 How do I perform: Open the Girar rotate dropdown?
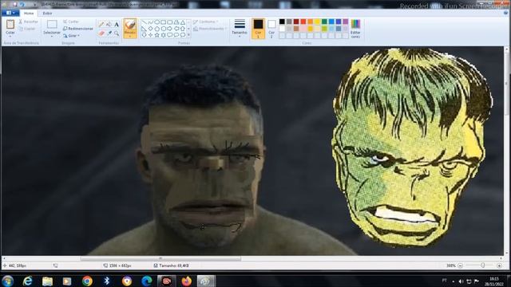point(71,35)
